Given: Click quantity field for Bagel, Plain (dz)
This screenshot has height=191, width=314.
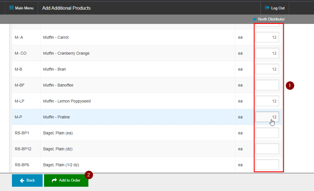Looking at the screenshot, I should tap(267, 149).
